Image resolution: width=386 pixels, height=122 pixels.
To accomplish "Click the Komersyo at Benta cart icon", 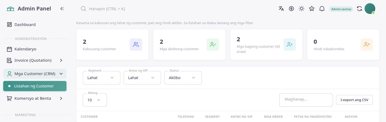I will [x=9, y=98].
